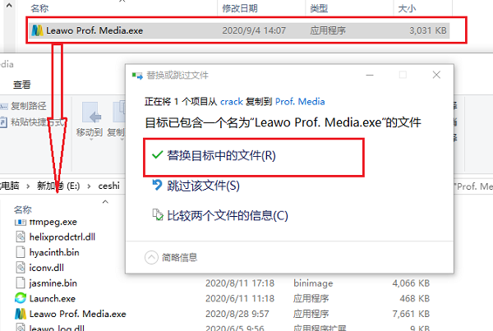Click the 2020/9/4 14:07 date cell
The width and height of the screenshot is (493, 331).
coord(254,30)
